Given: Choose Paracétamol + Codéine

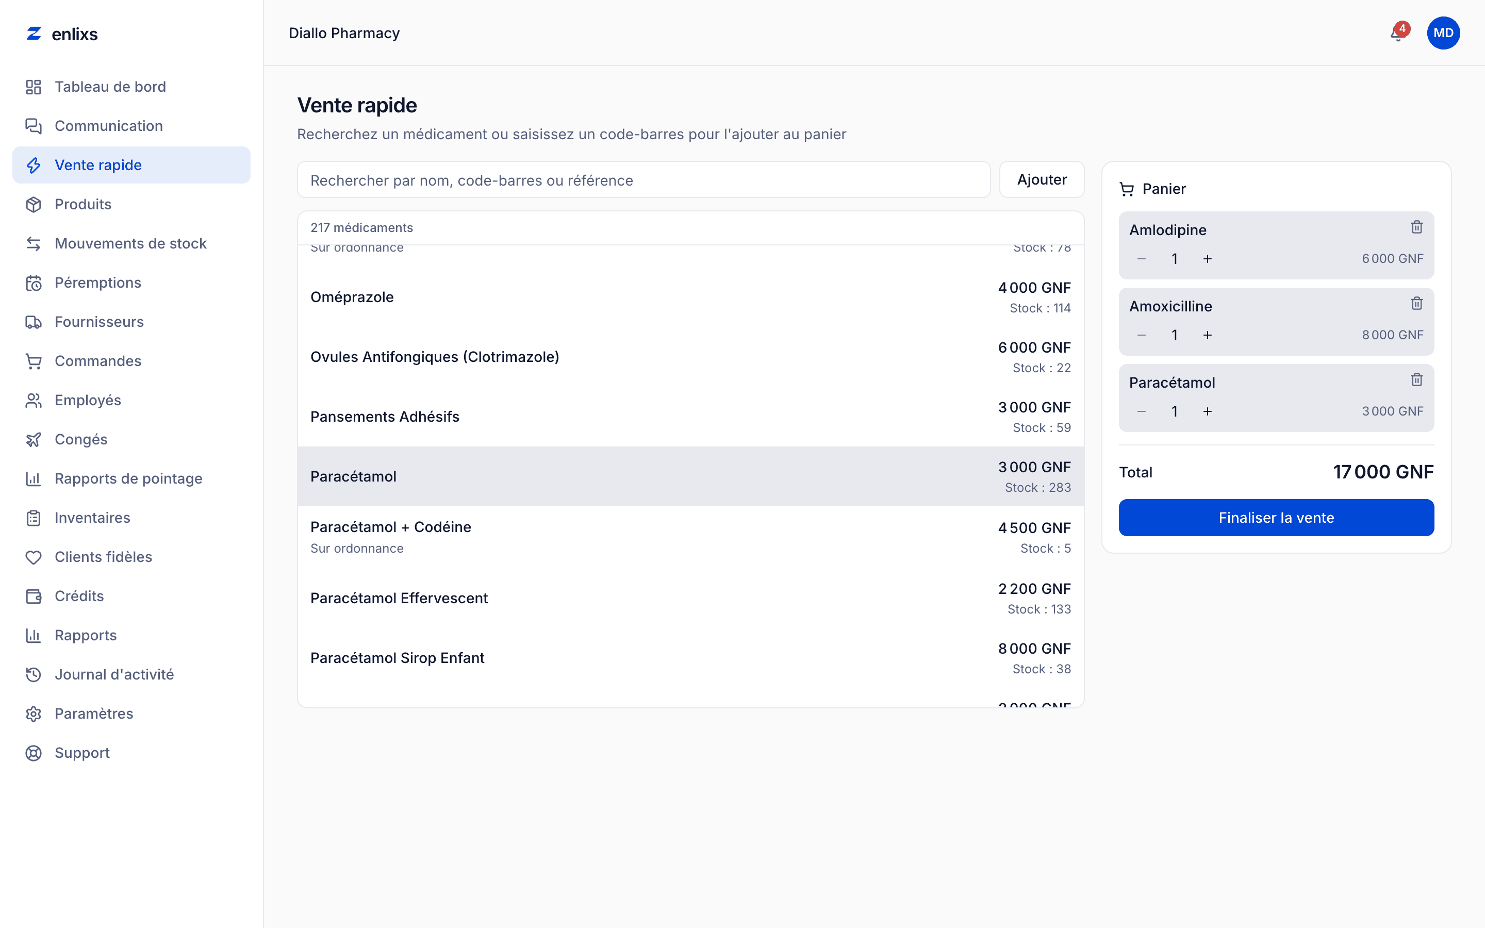Looking at the screenshot, I should (x=690, y=537).
